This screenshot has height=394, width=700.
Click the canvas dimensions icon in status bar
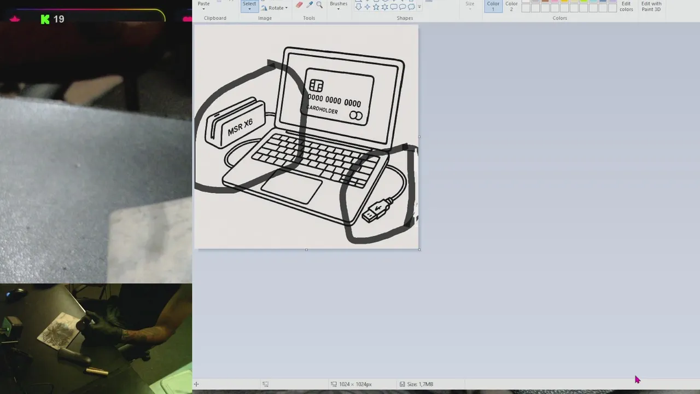[334, 384]
